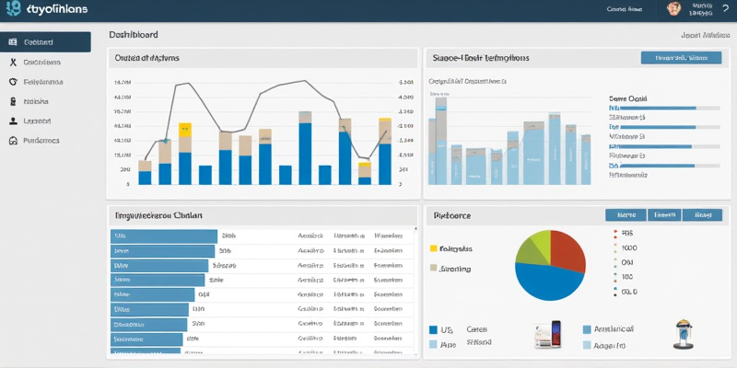Click the shield icon in the sidebar
This screenshot has width=737, height=368.
click(x=12, y=82)
